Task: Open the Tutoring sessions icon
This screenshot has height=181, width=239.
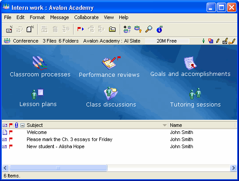Action: coord(195,94)
